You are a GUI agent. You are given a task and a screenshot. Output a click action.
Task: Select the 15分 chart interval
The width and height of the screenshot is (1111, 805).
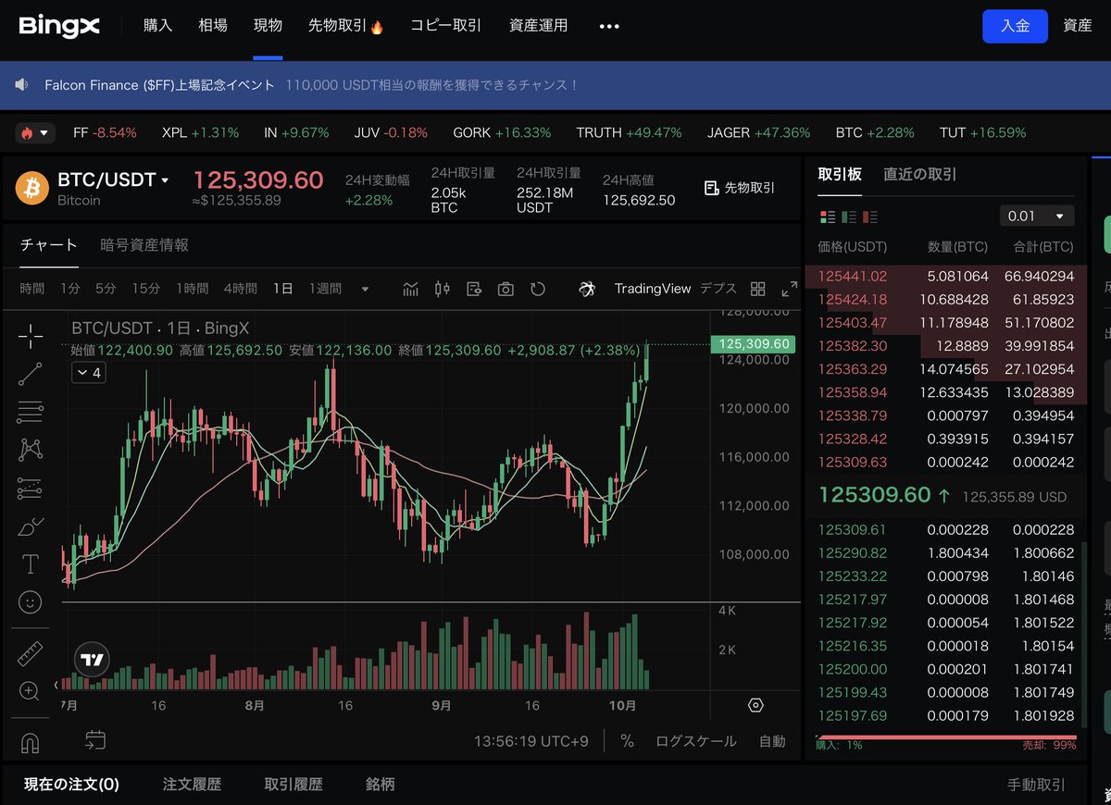(145, 289)
